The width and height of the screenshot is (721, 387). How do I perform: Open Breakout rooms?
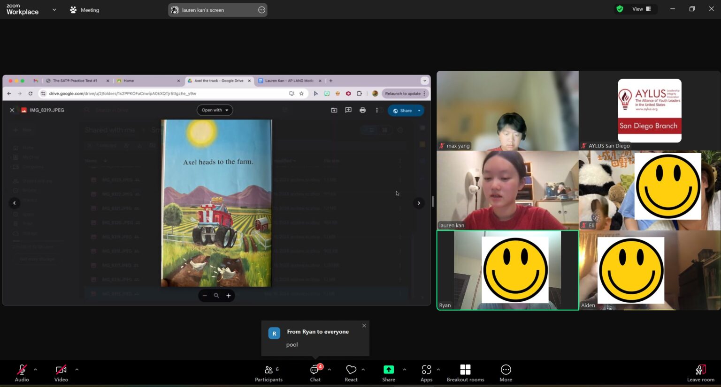pos(465,373)
